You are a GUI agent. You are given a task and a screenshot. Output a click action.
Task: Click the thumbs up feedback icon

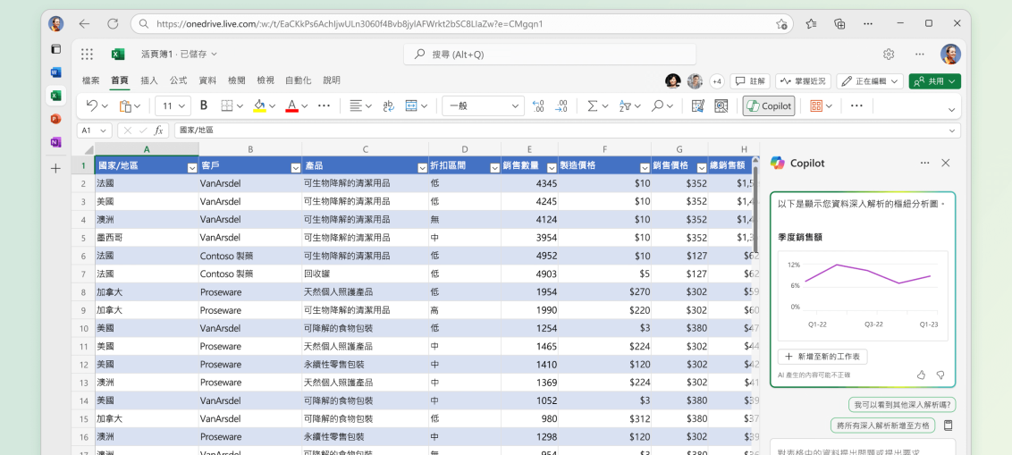tap(921, 375)
